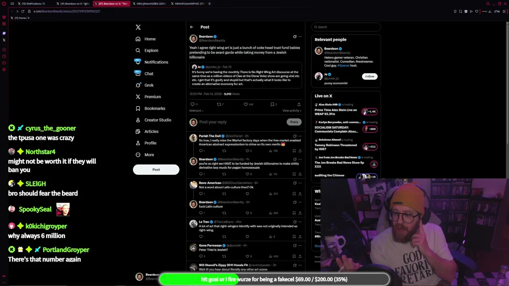The image size is (509, 286).
Task: Open Explore in X sidebar
Action: coord(147,50)
